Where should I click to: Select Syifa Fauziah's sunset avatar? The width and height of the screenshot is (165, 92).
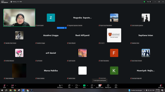point(82,53)
